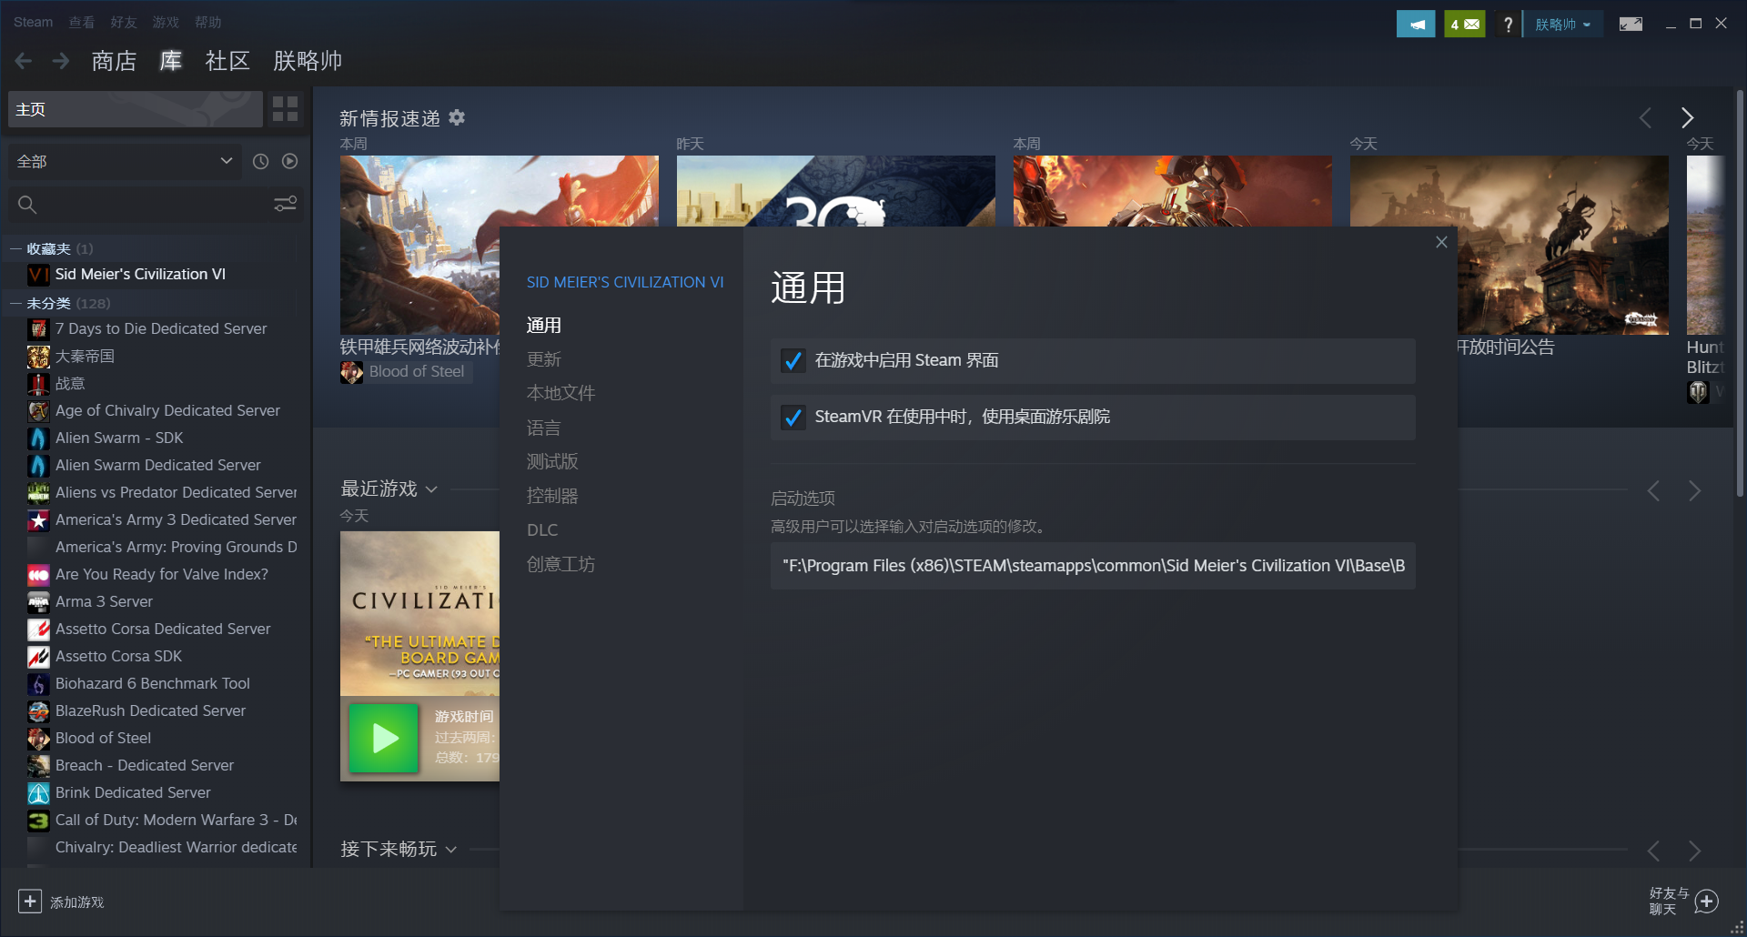The width and height of the screenshot is (1747, 937).
Task: Go to the 库 library tab
Action: pos(171,61)
